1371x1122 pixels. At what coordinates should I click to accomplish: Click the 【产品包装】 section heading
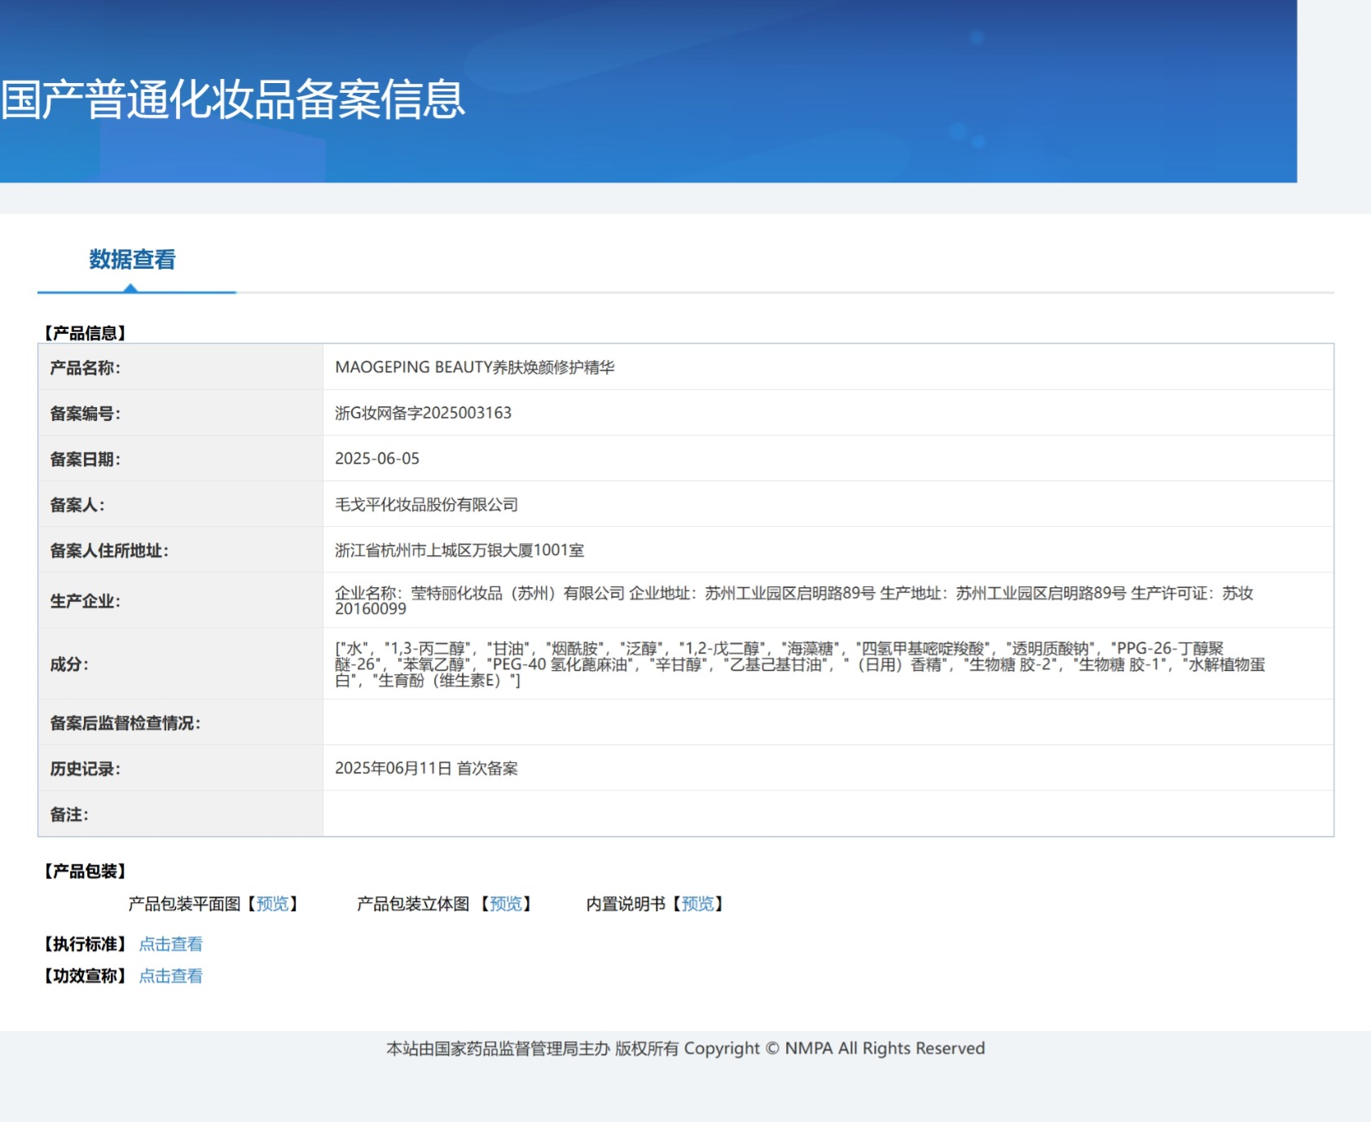point(86,871)
